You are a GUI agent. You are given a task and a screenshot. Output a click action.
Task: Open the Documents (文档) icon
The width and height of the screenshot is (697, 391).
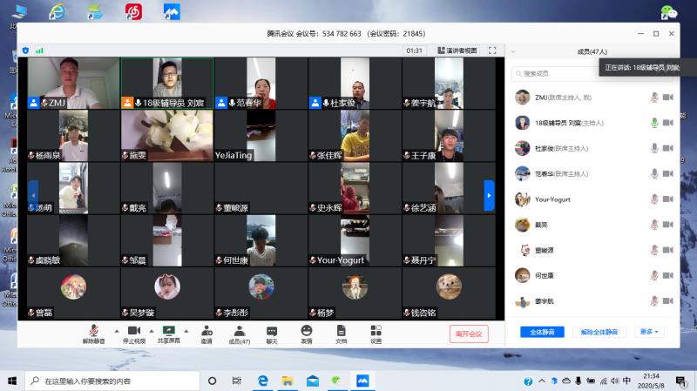click(341, 332)
